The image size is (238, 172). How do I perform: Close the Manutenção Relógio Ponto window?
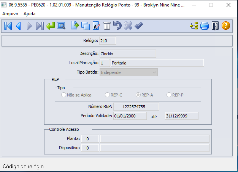[228, 5]
